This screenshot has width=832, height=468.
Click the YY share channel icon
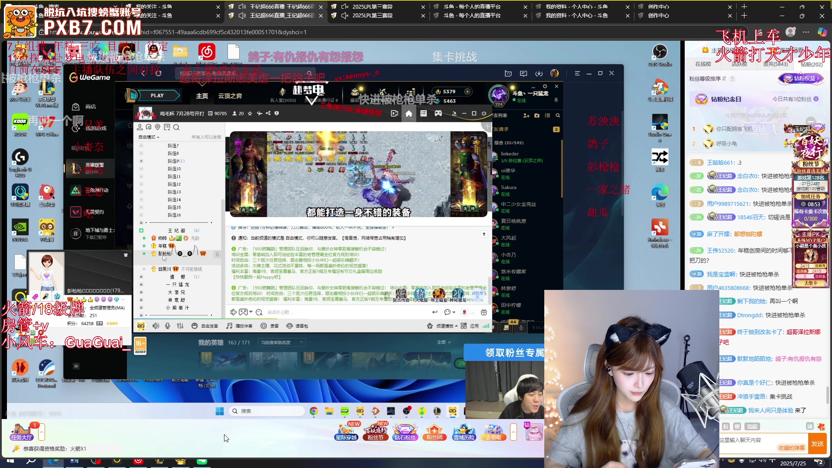(268, 114)
